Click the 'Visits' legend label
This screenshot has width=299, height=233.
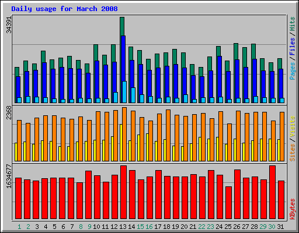point(293,127)
